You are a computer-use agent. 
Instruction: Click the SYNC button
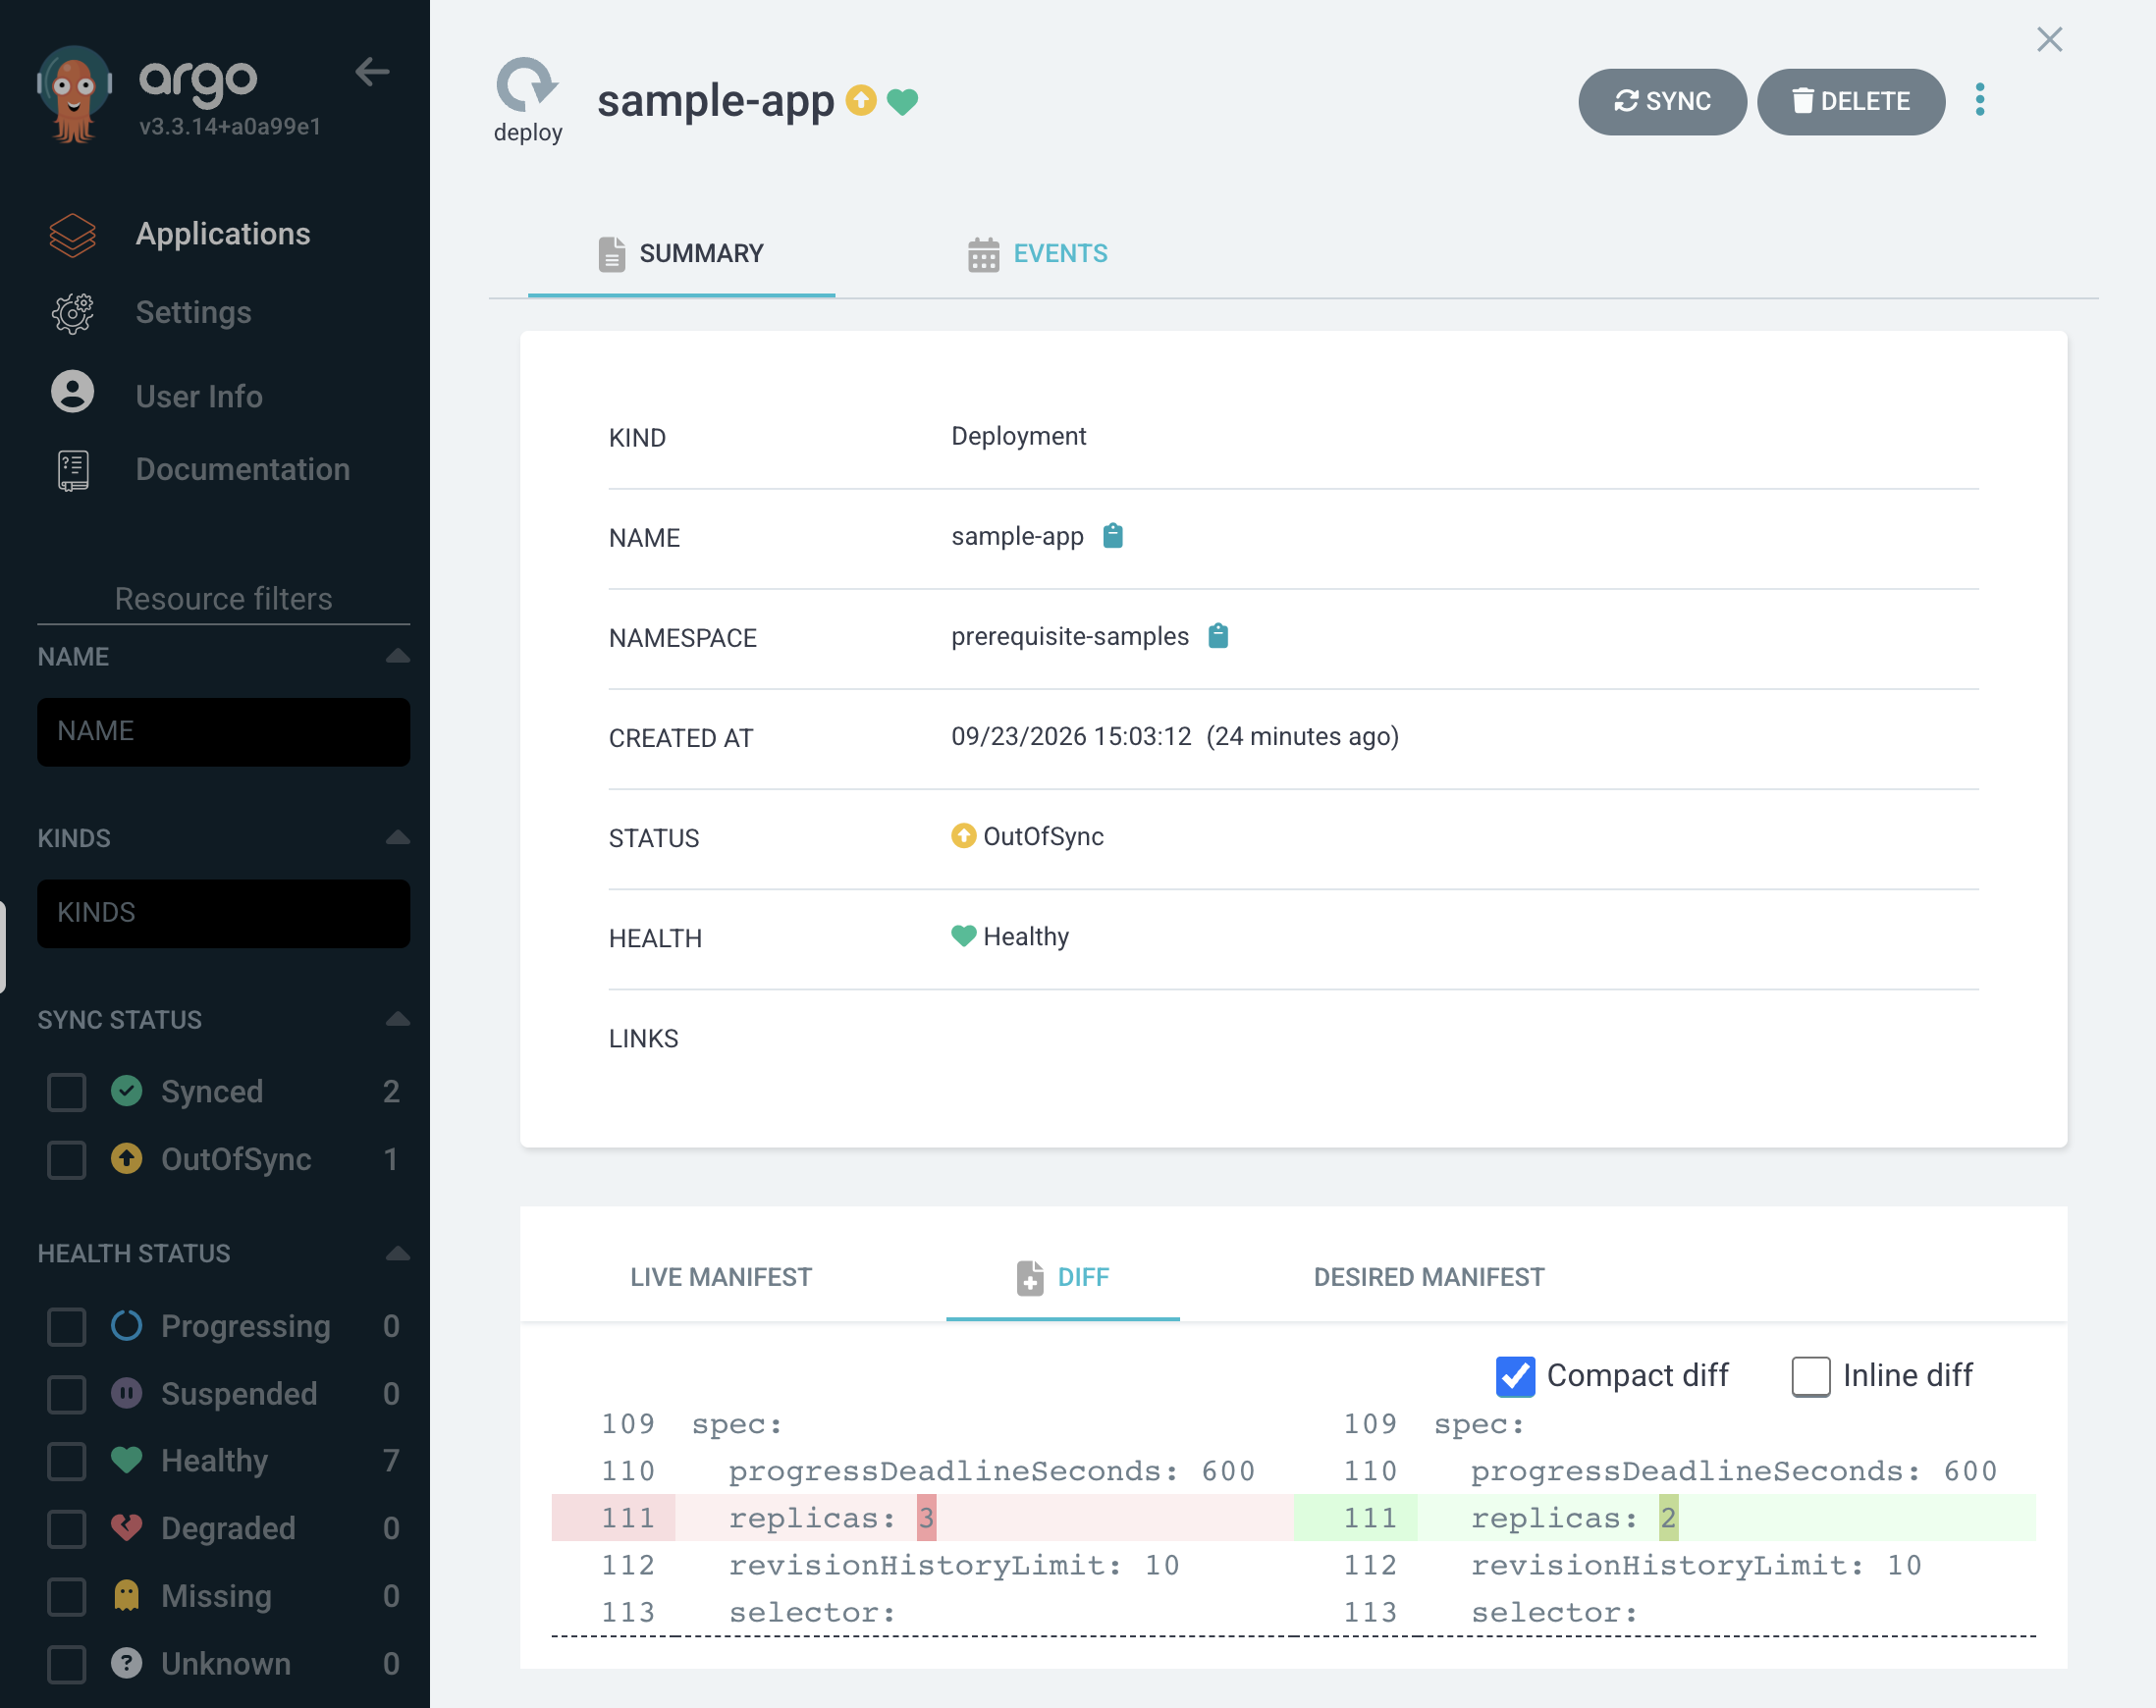[x=1662, y=101]
